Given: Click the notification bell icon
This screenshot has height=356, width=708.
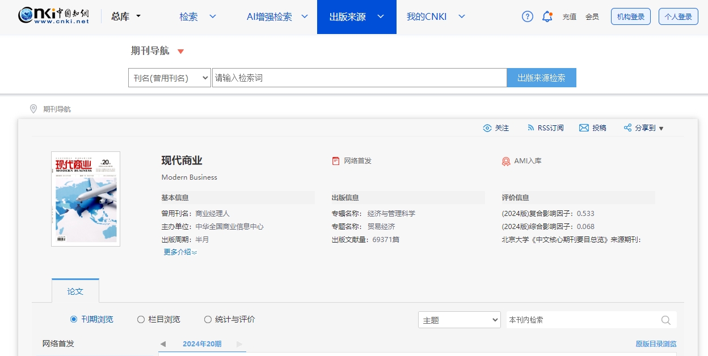Looking at the screenshot, I should click(547, 16).
